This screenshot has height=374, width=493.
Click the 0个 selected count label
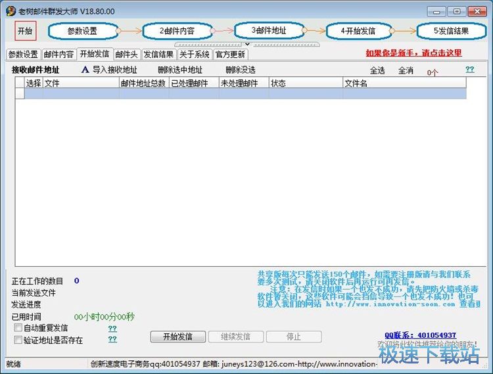point(433,73)
